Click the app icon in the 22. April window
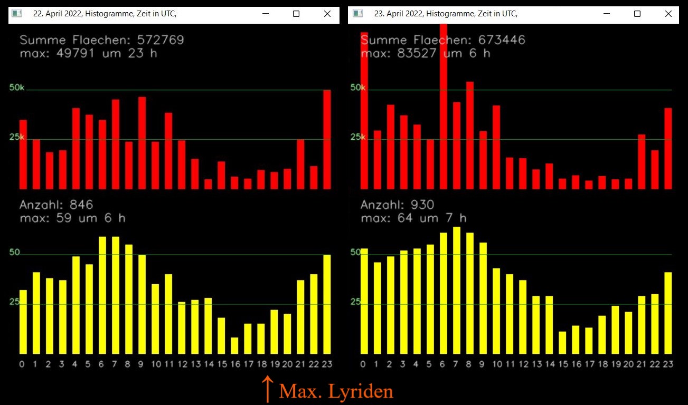 pyautogui.click(x=17, y=14)
